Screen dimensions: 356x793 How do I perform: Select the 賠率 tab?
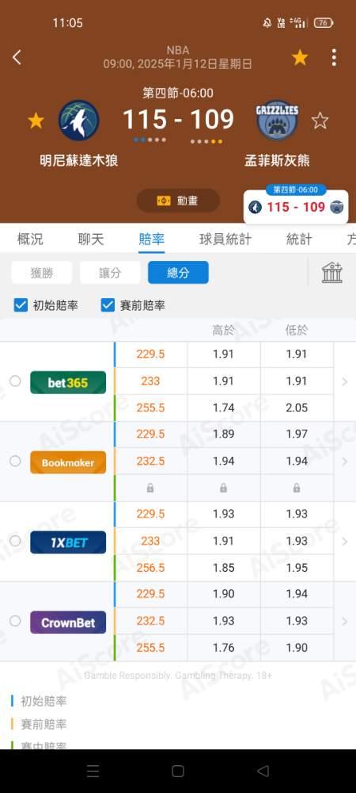[x=151, y=239]
